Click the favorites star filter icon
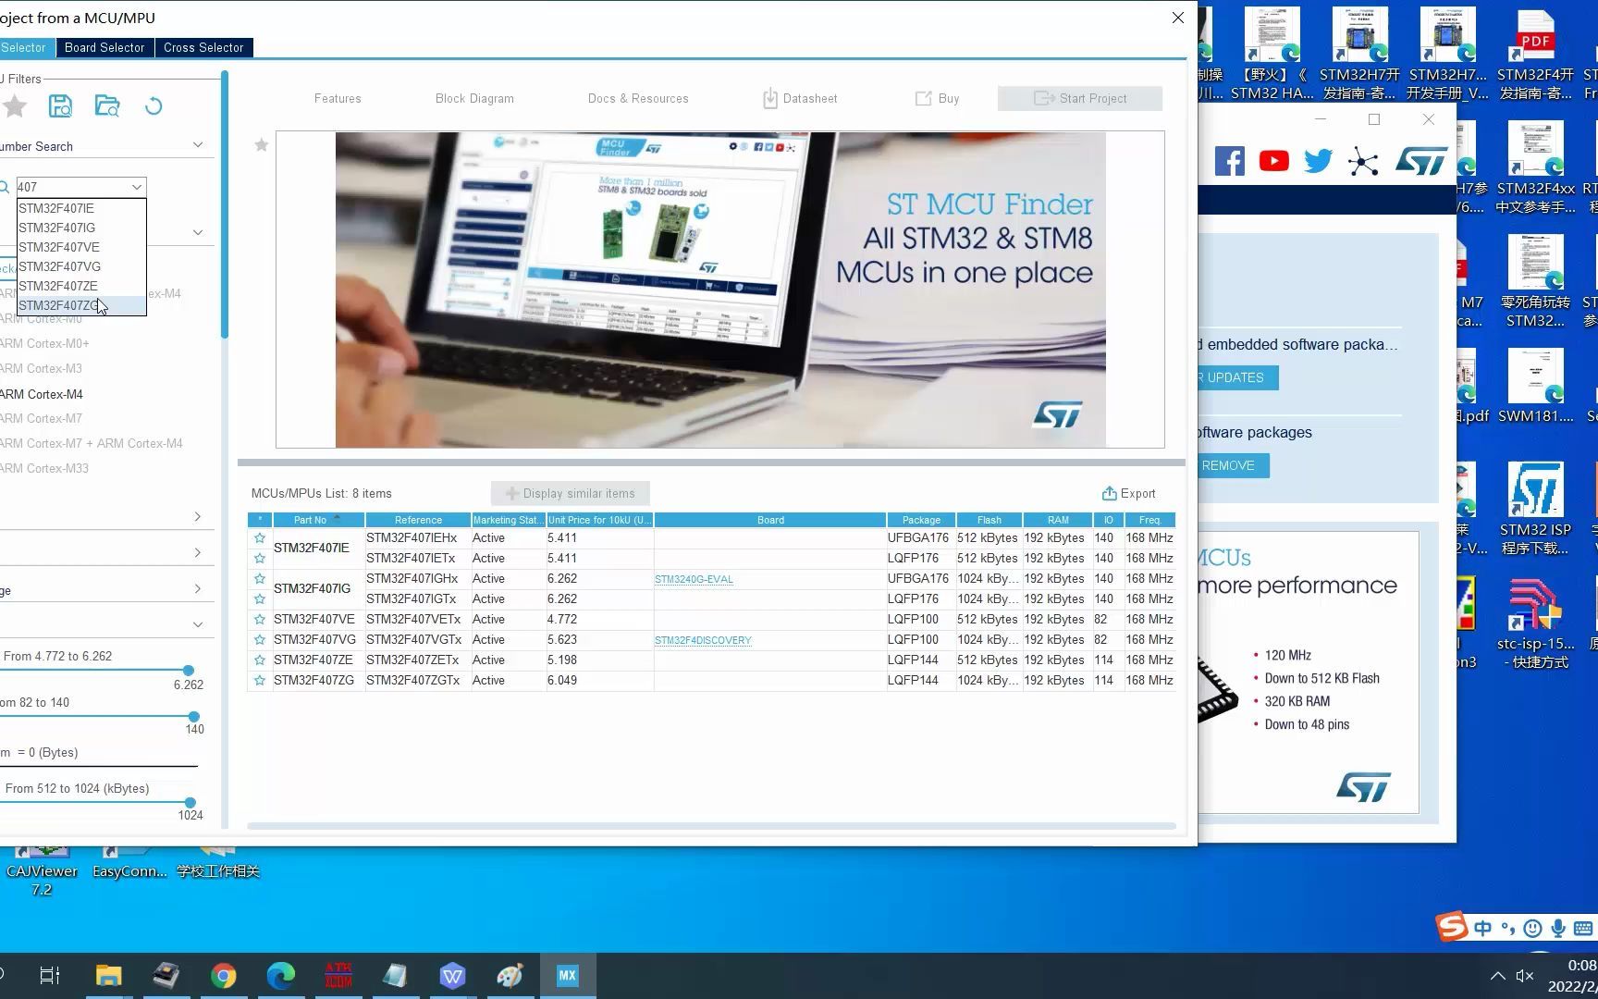 [x=15, y=106]
